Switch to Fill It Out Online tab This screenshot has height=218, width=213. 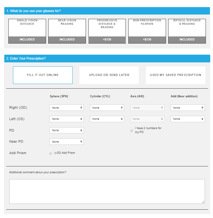[x=43, y=75]
